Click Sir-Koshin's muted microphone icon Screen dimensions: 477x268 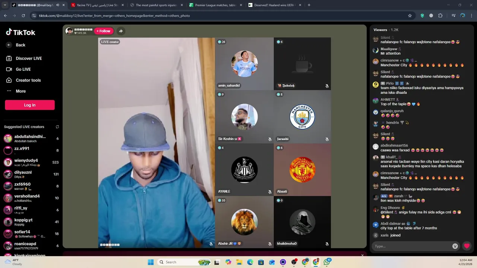point(270,139)
